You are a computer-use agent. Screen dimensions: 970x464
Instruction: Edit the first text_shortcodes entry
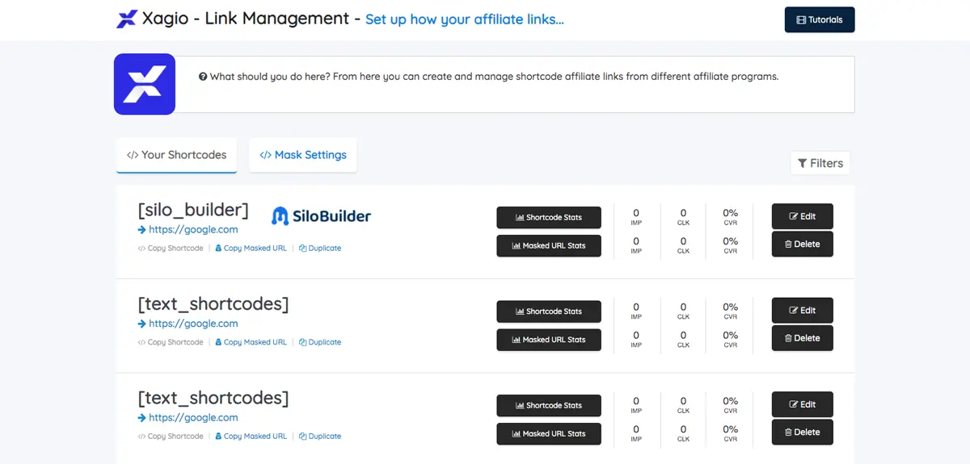click(x=802, y=311)
